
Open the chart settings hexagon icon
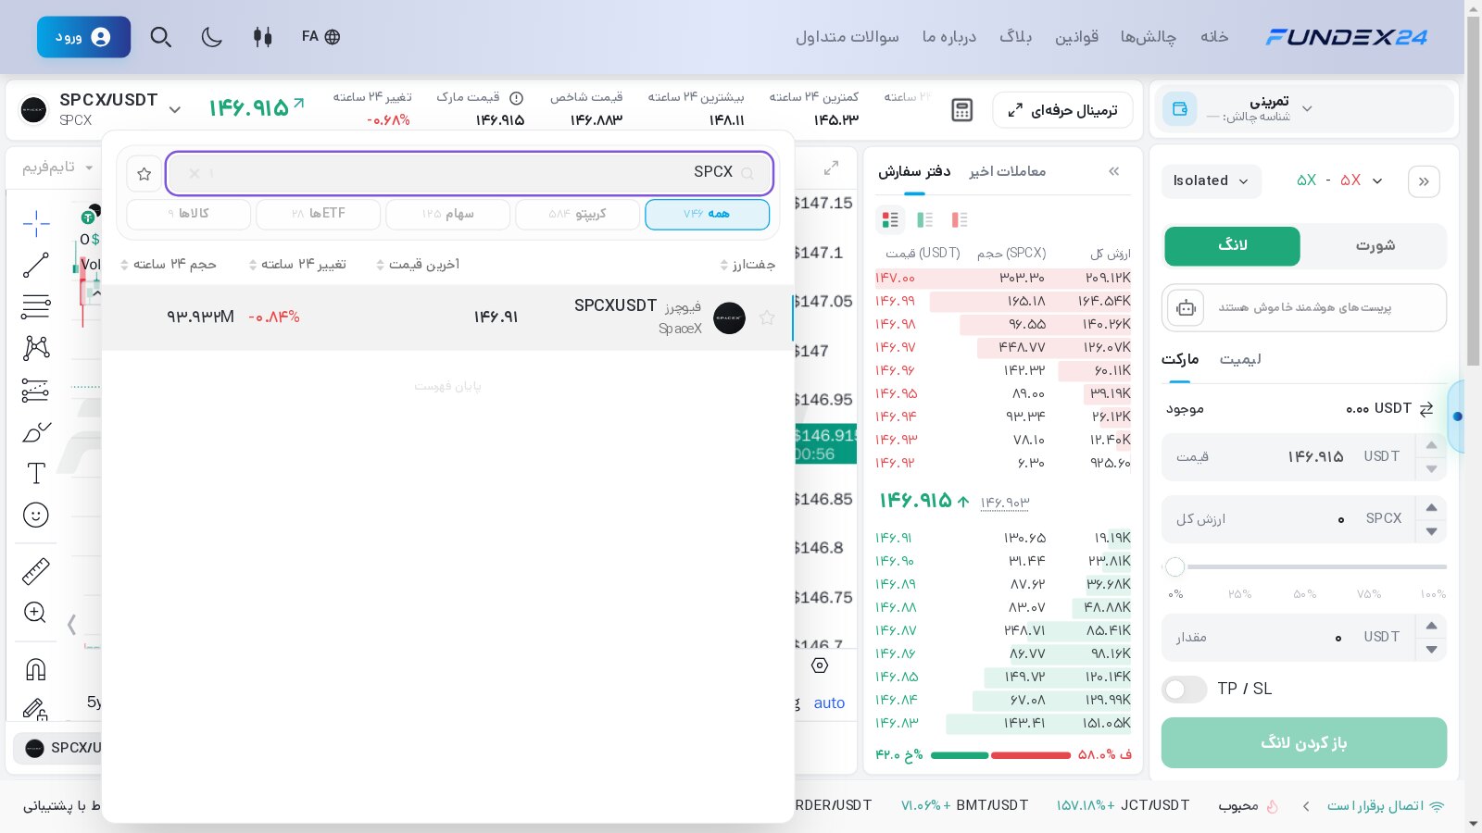click(x=820, y=665)
